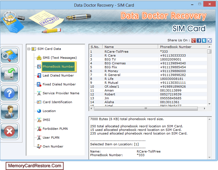Open Fixed Dialed Number tree item
Screen dimensions: 218x170
(x=59, y=84)
